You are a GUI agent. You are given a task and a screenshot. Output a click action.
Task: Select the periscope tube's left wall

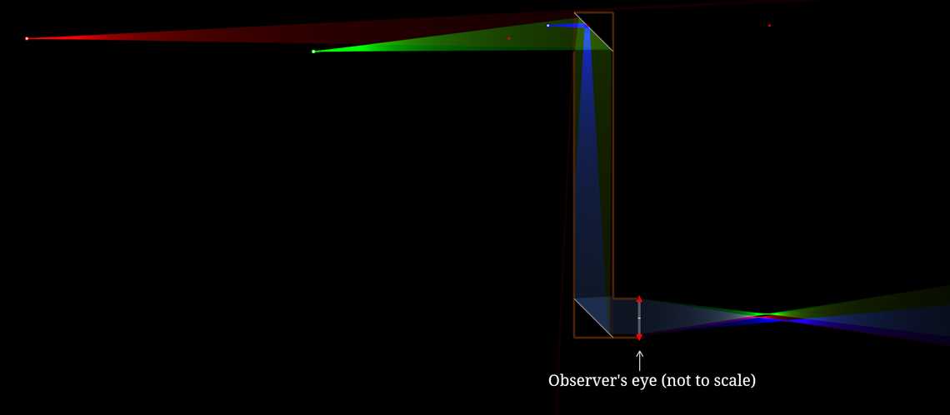(x=574, y=166)
